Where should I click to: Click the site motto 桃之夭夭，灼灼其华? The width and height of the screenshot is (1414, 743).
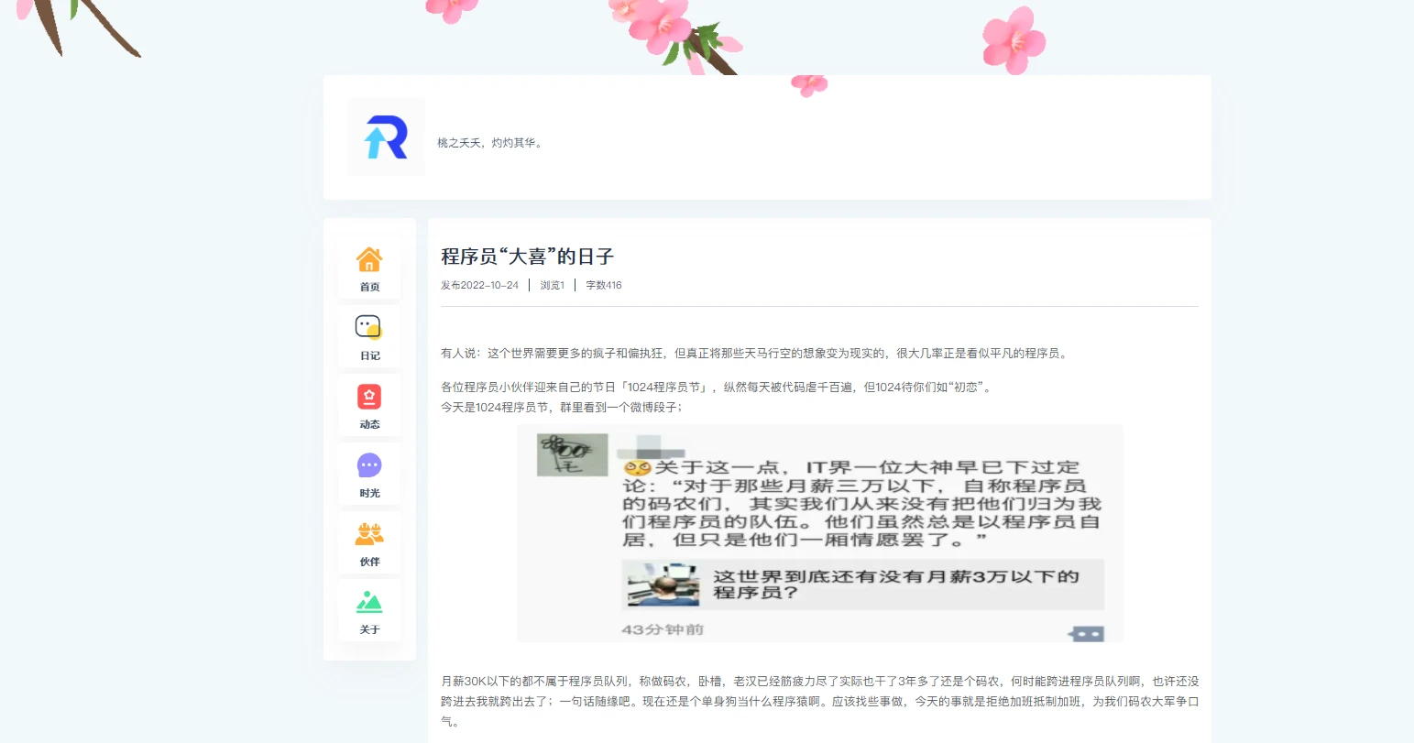point(490,143)
